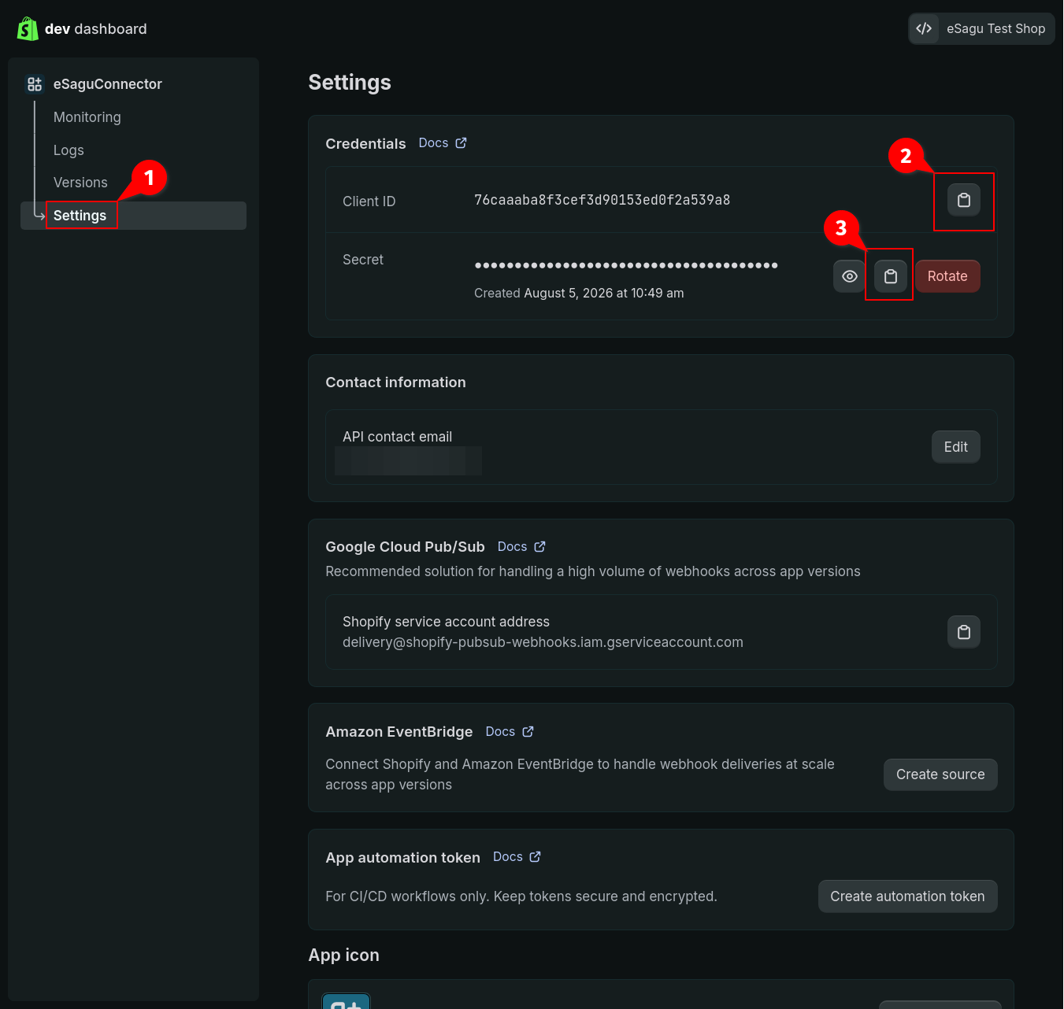Click the app grid icon next to eSaguConnector
This screenshot has width=1064, height=1009.
[35, 84]
